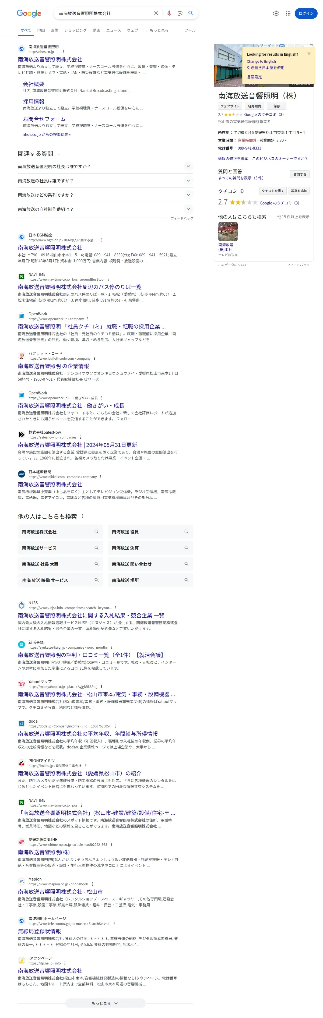Switch to ニュース tab
The width and height of the screenshot is (323, 1018).
(x=114, y=30)
